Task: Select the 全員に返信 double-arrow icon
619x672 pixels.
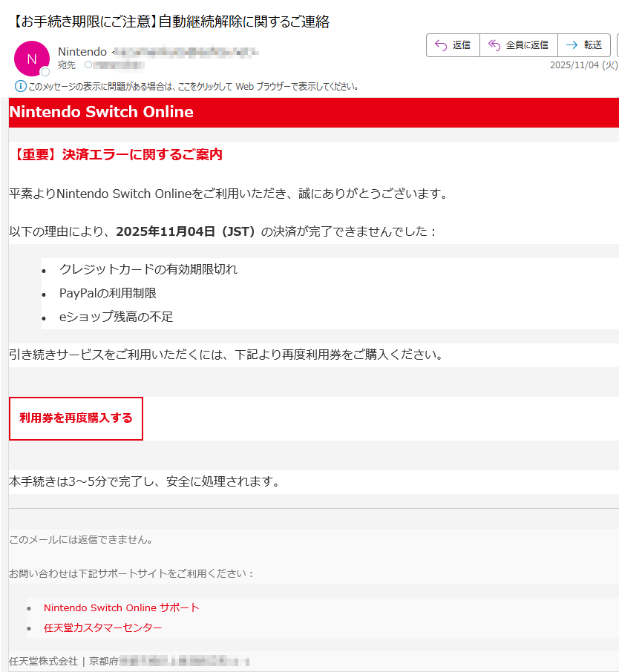Action: click(x=492, y=45)
